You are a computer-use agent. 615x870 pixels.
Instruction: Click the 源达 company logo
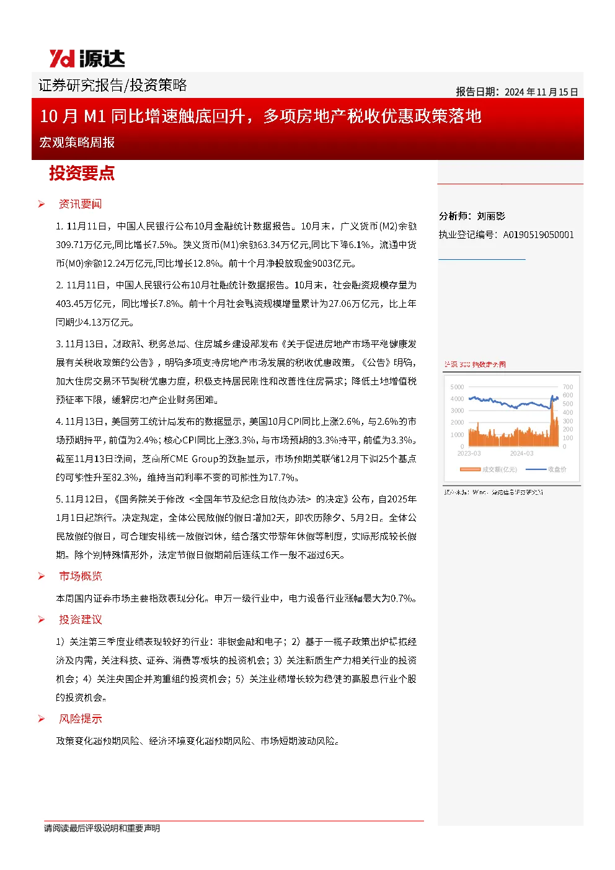87,58
